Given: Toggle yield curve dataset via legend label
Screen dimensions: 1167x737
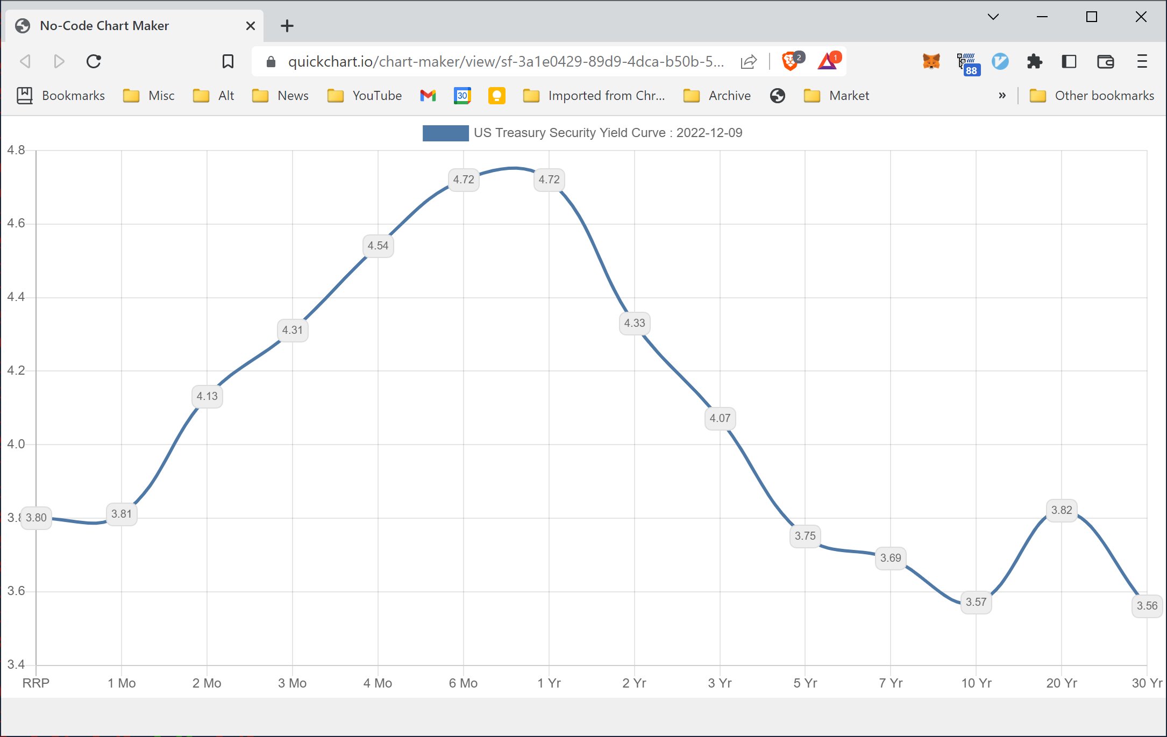Looking at the screenshot, I should (608, 133).
